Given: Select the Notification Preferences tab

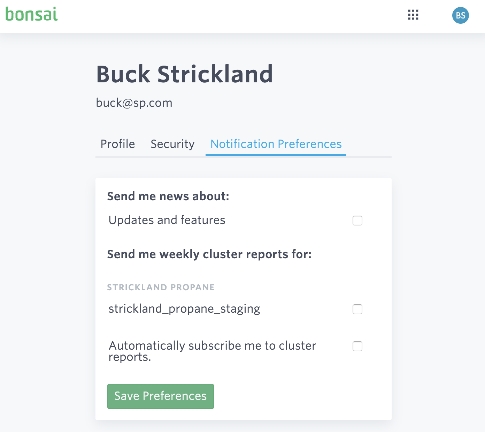Looking at the screenshot, I should pyautogui.click(x=276, y=144).
